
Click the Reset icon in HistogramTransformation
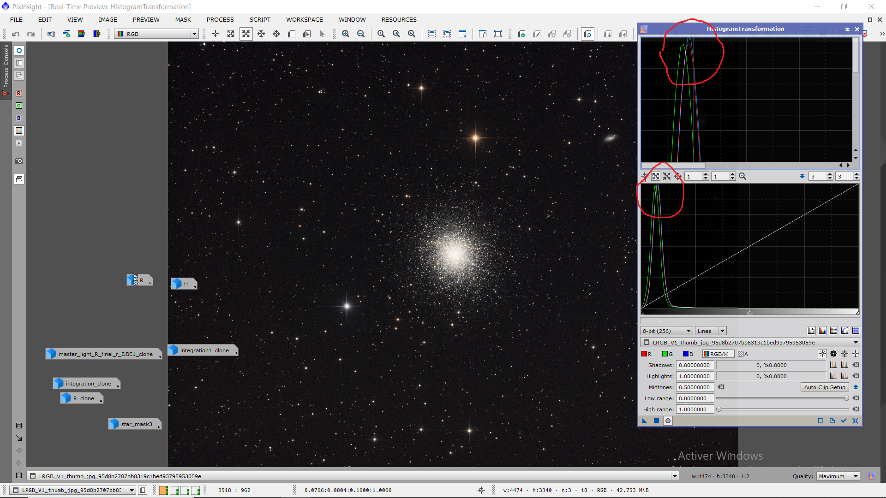pos(855,421)
